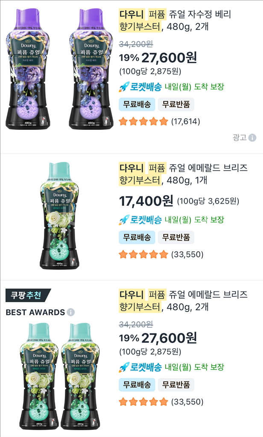
Task: Click 무료배송 badge on first product
Action: pos(137,104)
